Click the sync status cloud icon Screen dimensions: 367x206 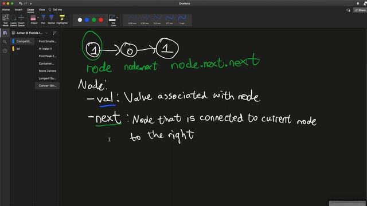pyautogui.click(x=348, y=10)
